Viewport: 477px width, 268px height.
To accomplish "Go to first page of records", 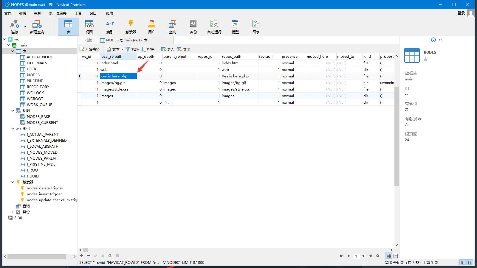I will pyautogui.click(x=342, y=256).
